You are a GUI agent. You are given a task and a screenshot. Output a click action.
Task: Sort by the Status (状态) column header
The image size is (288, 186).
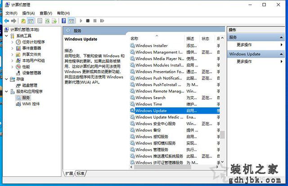click(205, 39)
